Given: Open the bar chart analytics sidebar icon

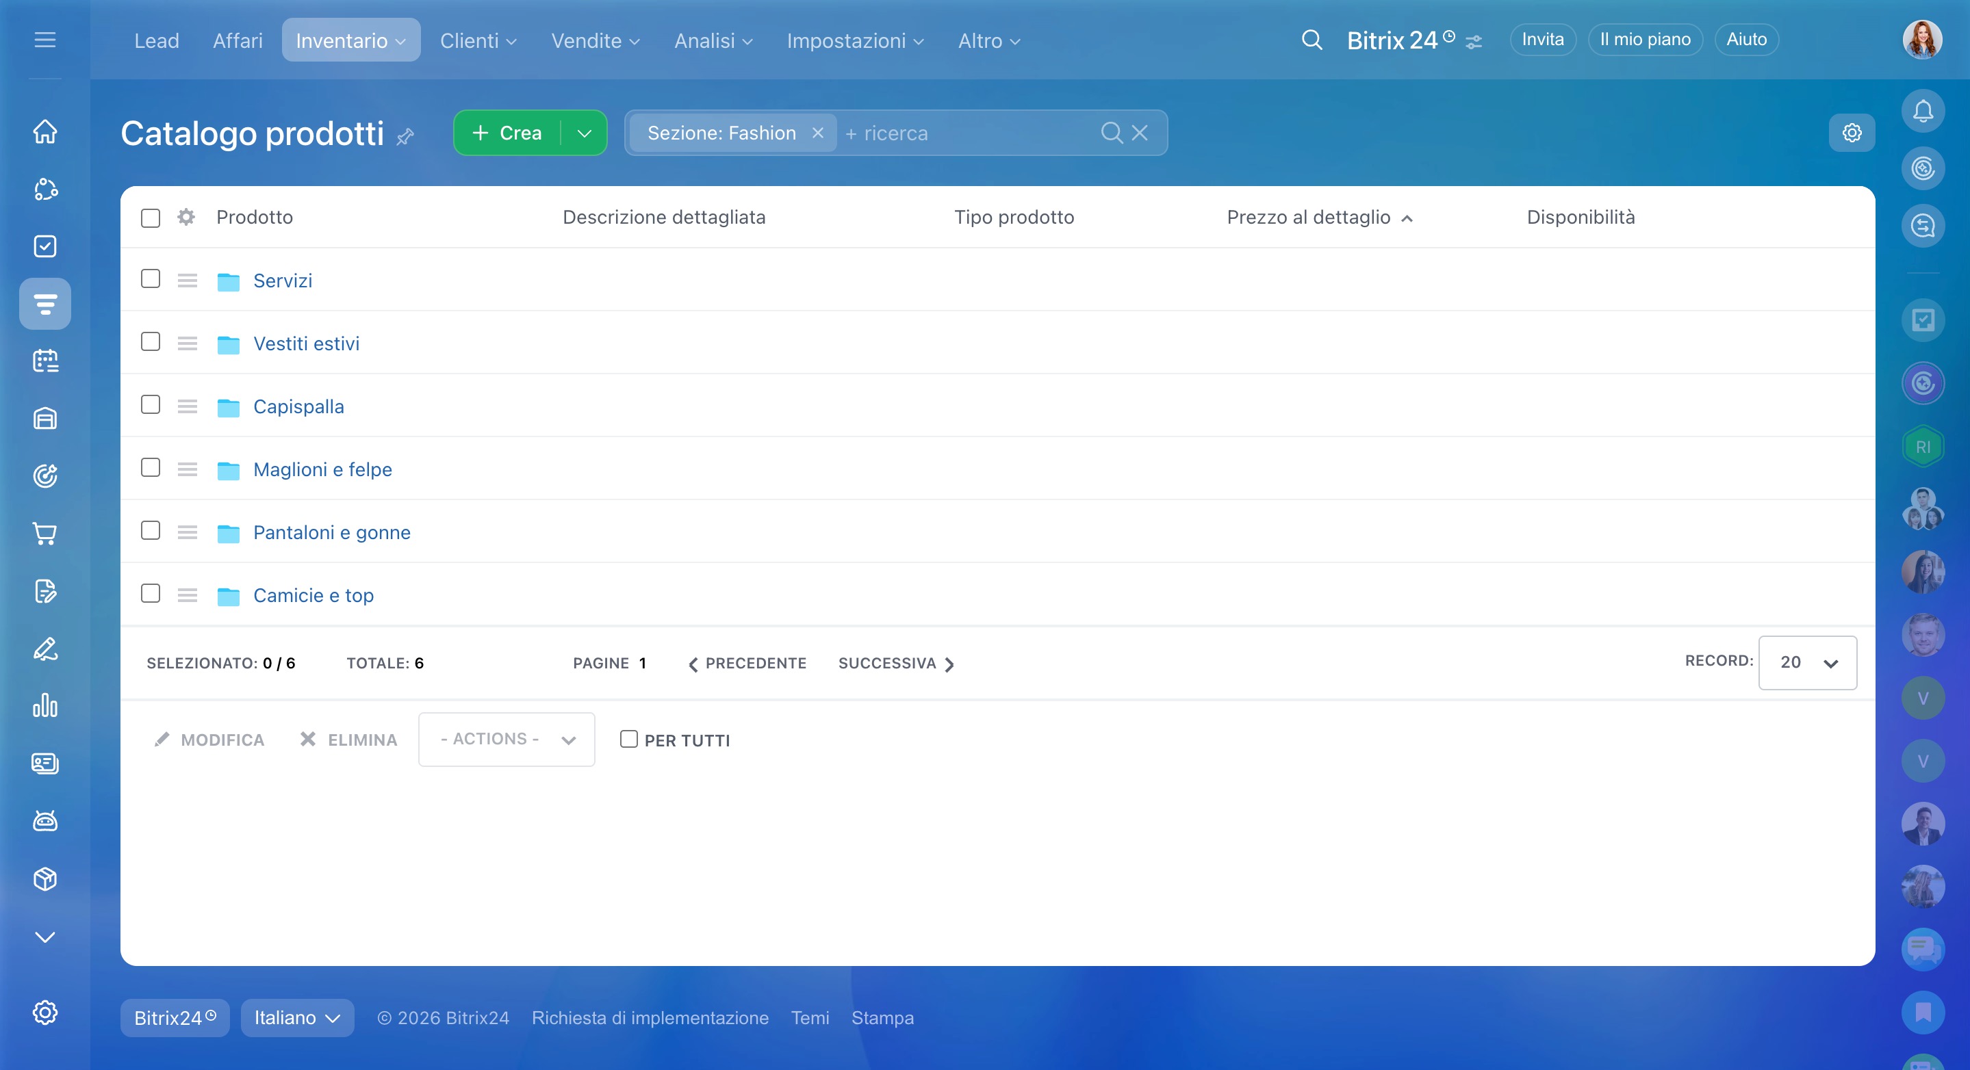Looking at the screenshot, I should click(45, 705).
